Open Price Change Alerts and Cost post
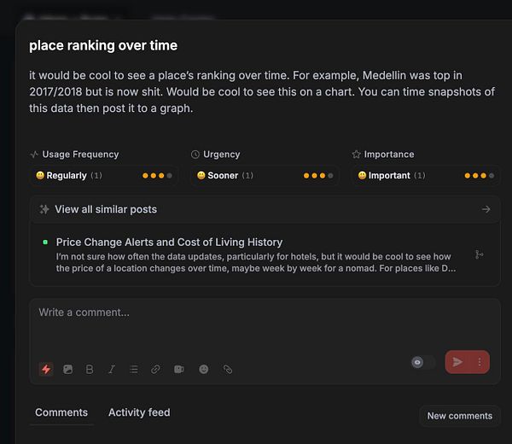This screenshot has height=444, width=512. [x=169, y=242]
